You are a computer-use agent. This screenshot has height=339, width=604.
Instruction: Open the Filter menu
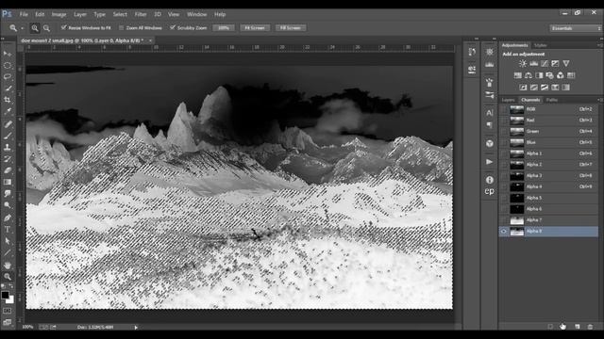point(141,14)
